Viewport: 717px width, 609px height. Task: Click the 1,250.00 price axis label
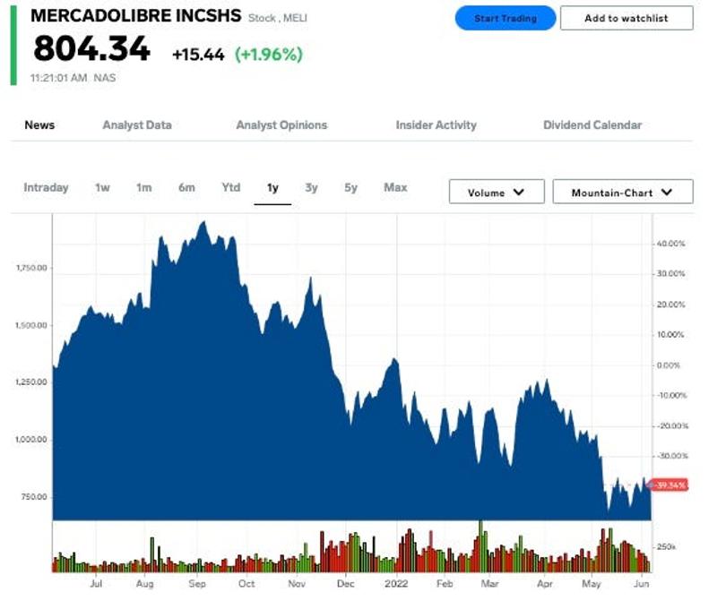(31, 382)
